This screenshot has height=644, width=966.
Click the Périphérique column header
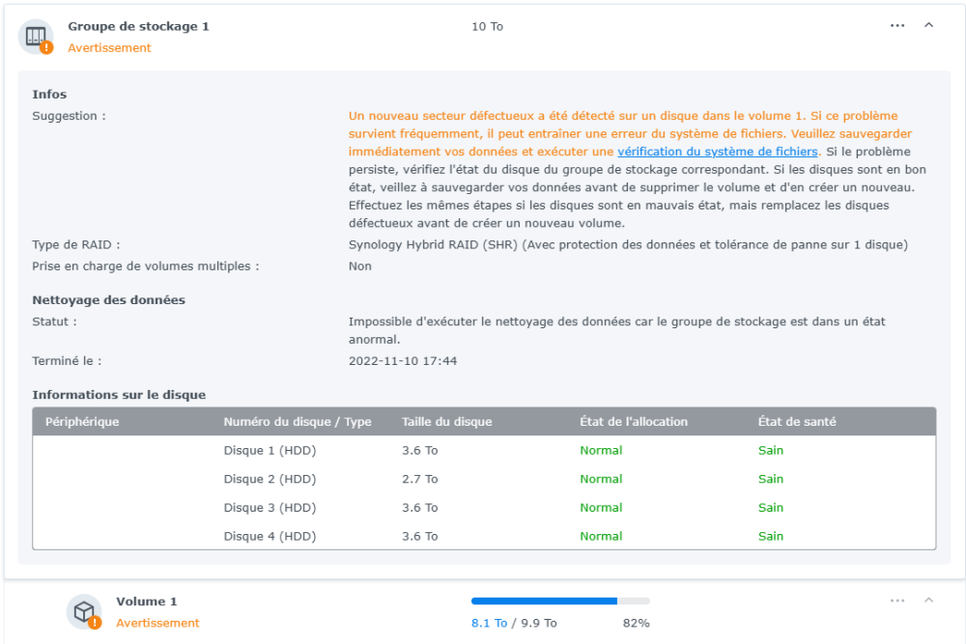point(82,422)
